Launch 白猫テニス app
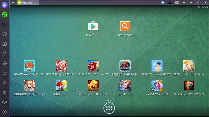The width and height of the screenshot is (209, 117). [61, 86]
